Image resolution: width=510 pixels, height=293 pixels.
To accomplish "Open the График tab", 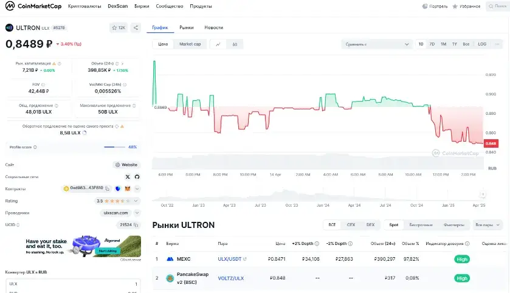I will 160,27.
